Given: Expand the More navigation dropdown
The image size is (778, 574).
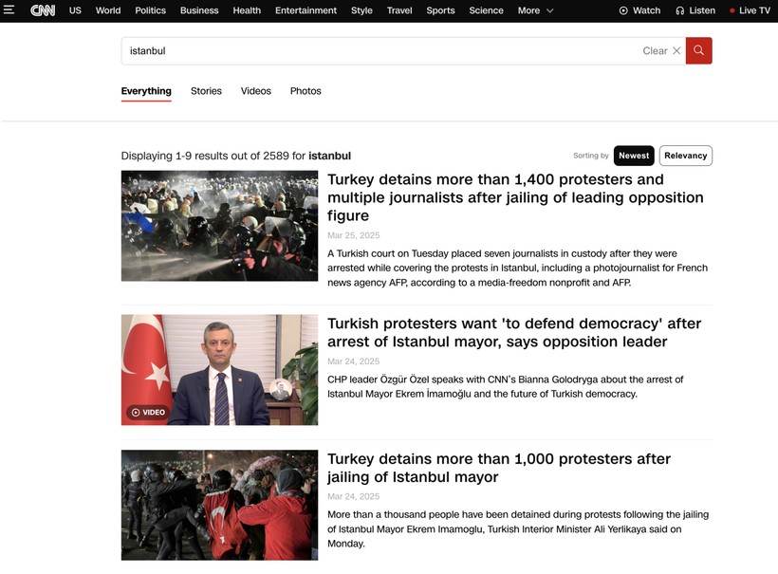Looking at the screenshot, I should pyautogui.click(x=535, y=10).
